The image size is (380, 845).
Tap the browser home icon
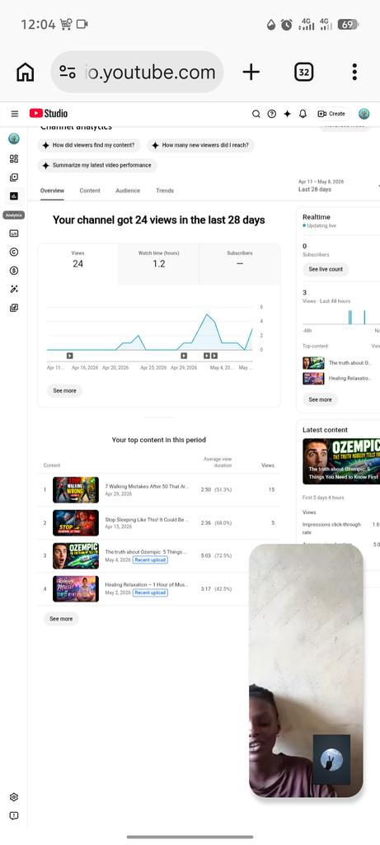[x=26, y=73]
